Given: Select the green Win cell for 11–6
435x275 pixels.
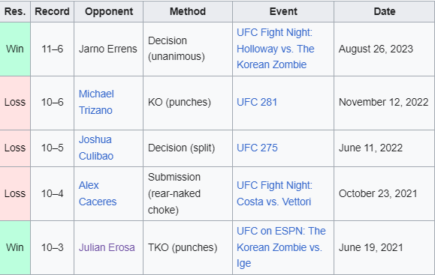Looking at the screenshot, I should (x=15, y=49).
